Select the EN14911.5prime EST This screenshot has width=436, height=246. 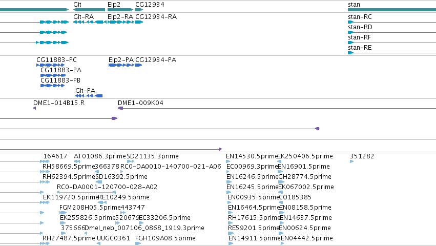255,238
